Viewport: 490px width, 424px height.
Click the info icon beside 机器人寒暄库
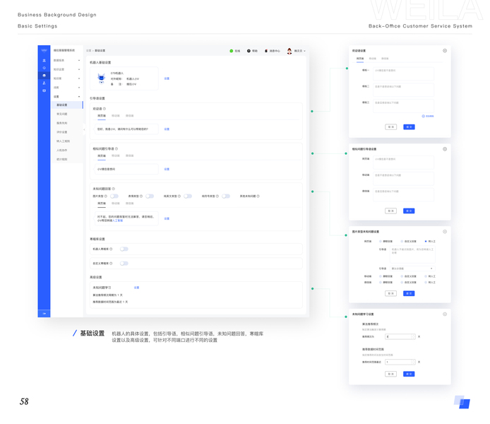click(111, 249)
